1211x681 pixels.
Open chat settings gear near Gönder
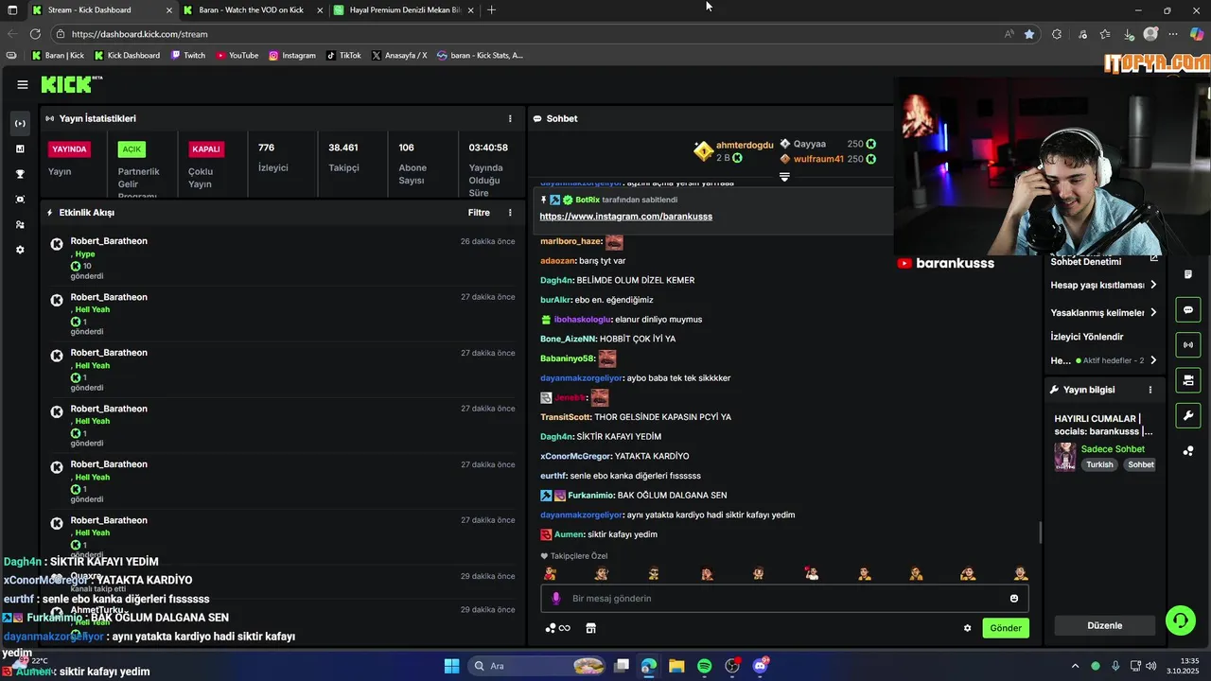(x=967, y=628)
